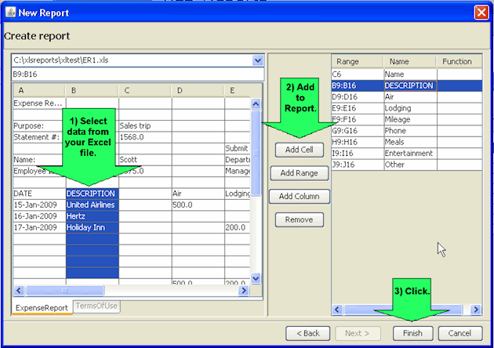Click the Purpose: cell
494x348 pixels.
tap(39, 126)
